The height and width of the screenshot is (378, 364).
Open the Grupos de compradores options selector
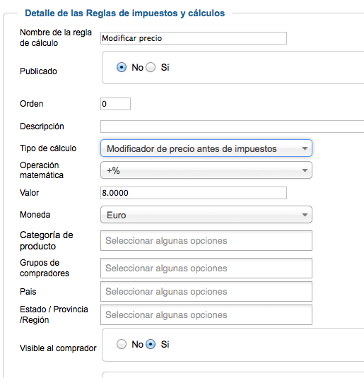pos(206,268)
